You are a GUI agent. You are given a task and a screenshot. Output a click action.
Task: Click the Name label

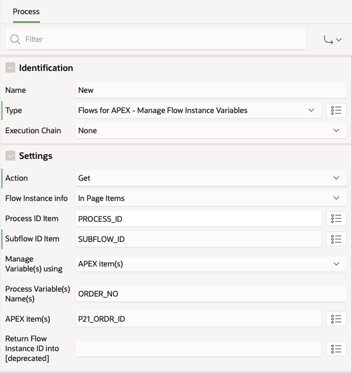(15, 90)
